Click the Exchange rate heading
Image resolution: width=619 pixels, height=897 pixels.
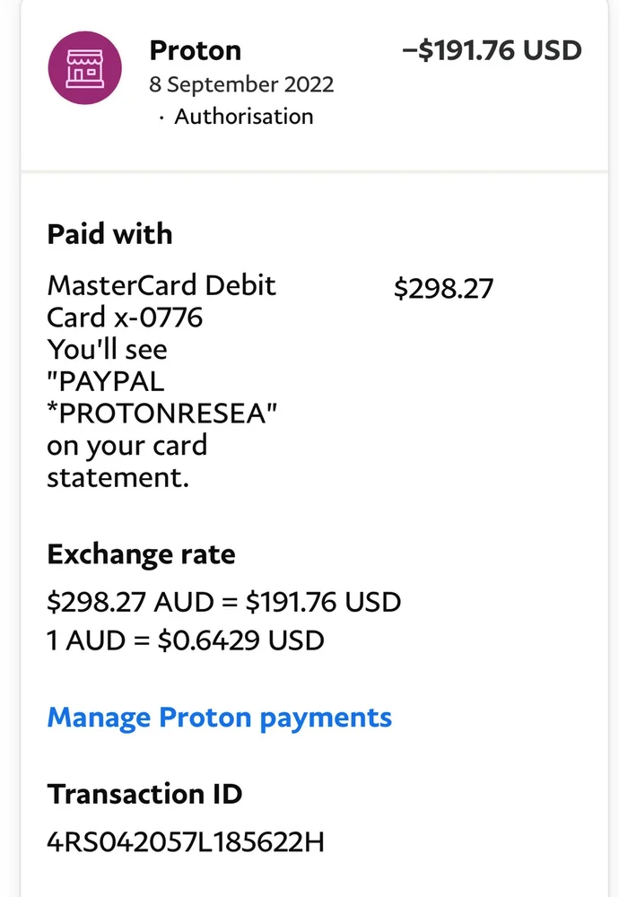tap(141, 554)
